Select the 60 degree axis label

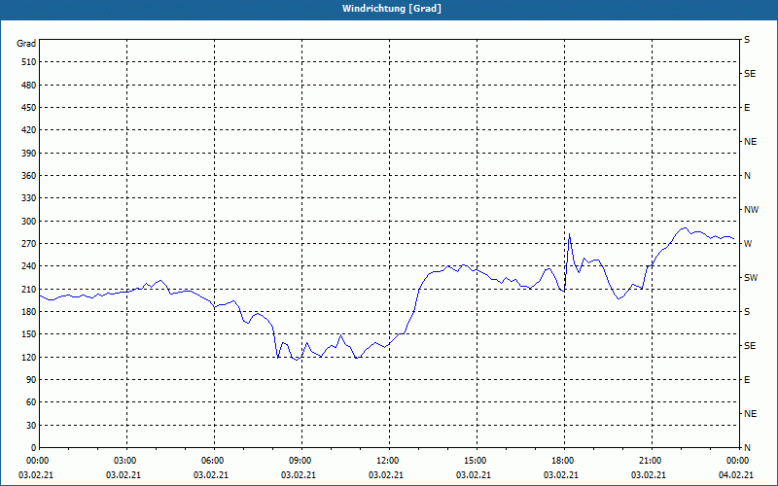[x=31, y=402]
